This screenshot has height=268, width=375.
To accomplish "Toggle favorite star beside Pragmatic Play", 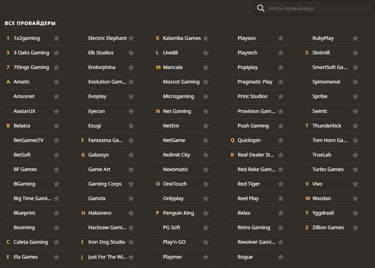I will pos(280,82).
